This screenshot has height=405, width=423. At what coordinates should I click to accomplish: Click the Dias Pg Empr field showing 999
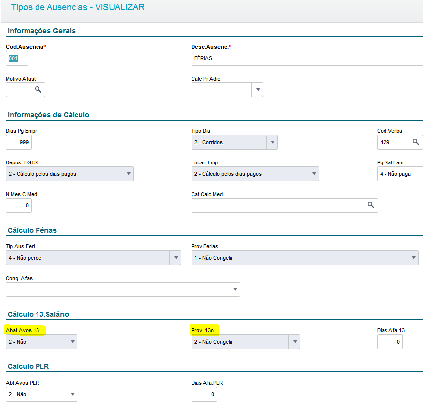tap(19, 142)
